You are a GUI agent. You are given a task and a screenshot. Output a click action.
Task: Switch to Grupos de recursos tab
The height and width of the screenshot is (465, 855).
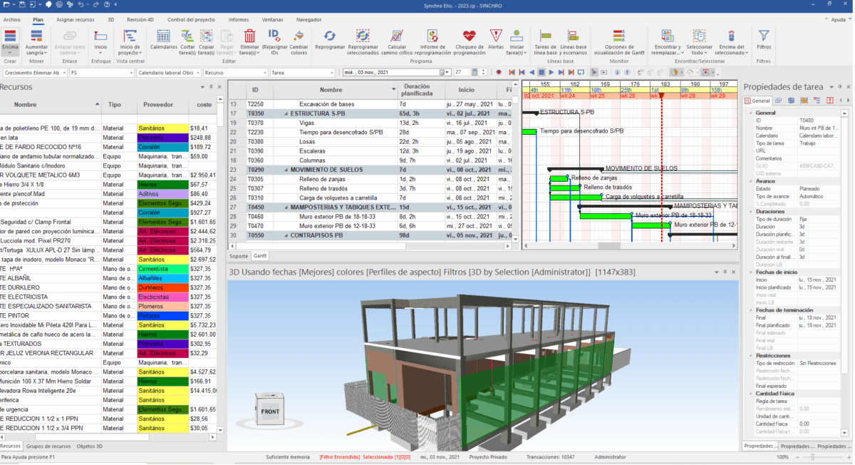coord(48,446)
